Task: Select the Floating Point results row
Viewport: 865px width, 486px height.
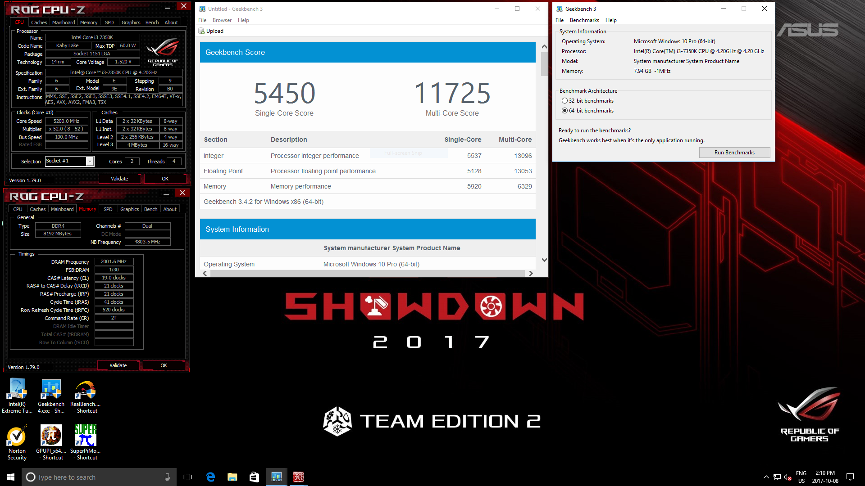Action: coord(368,171)
